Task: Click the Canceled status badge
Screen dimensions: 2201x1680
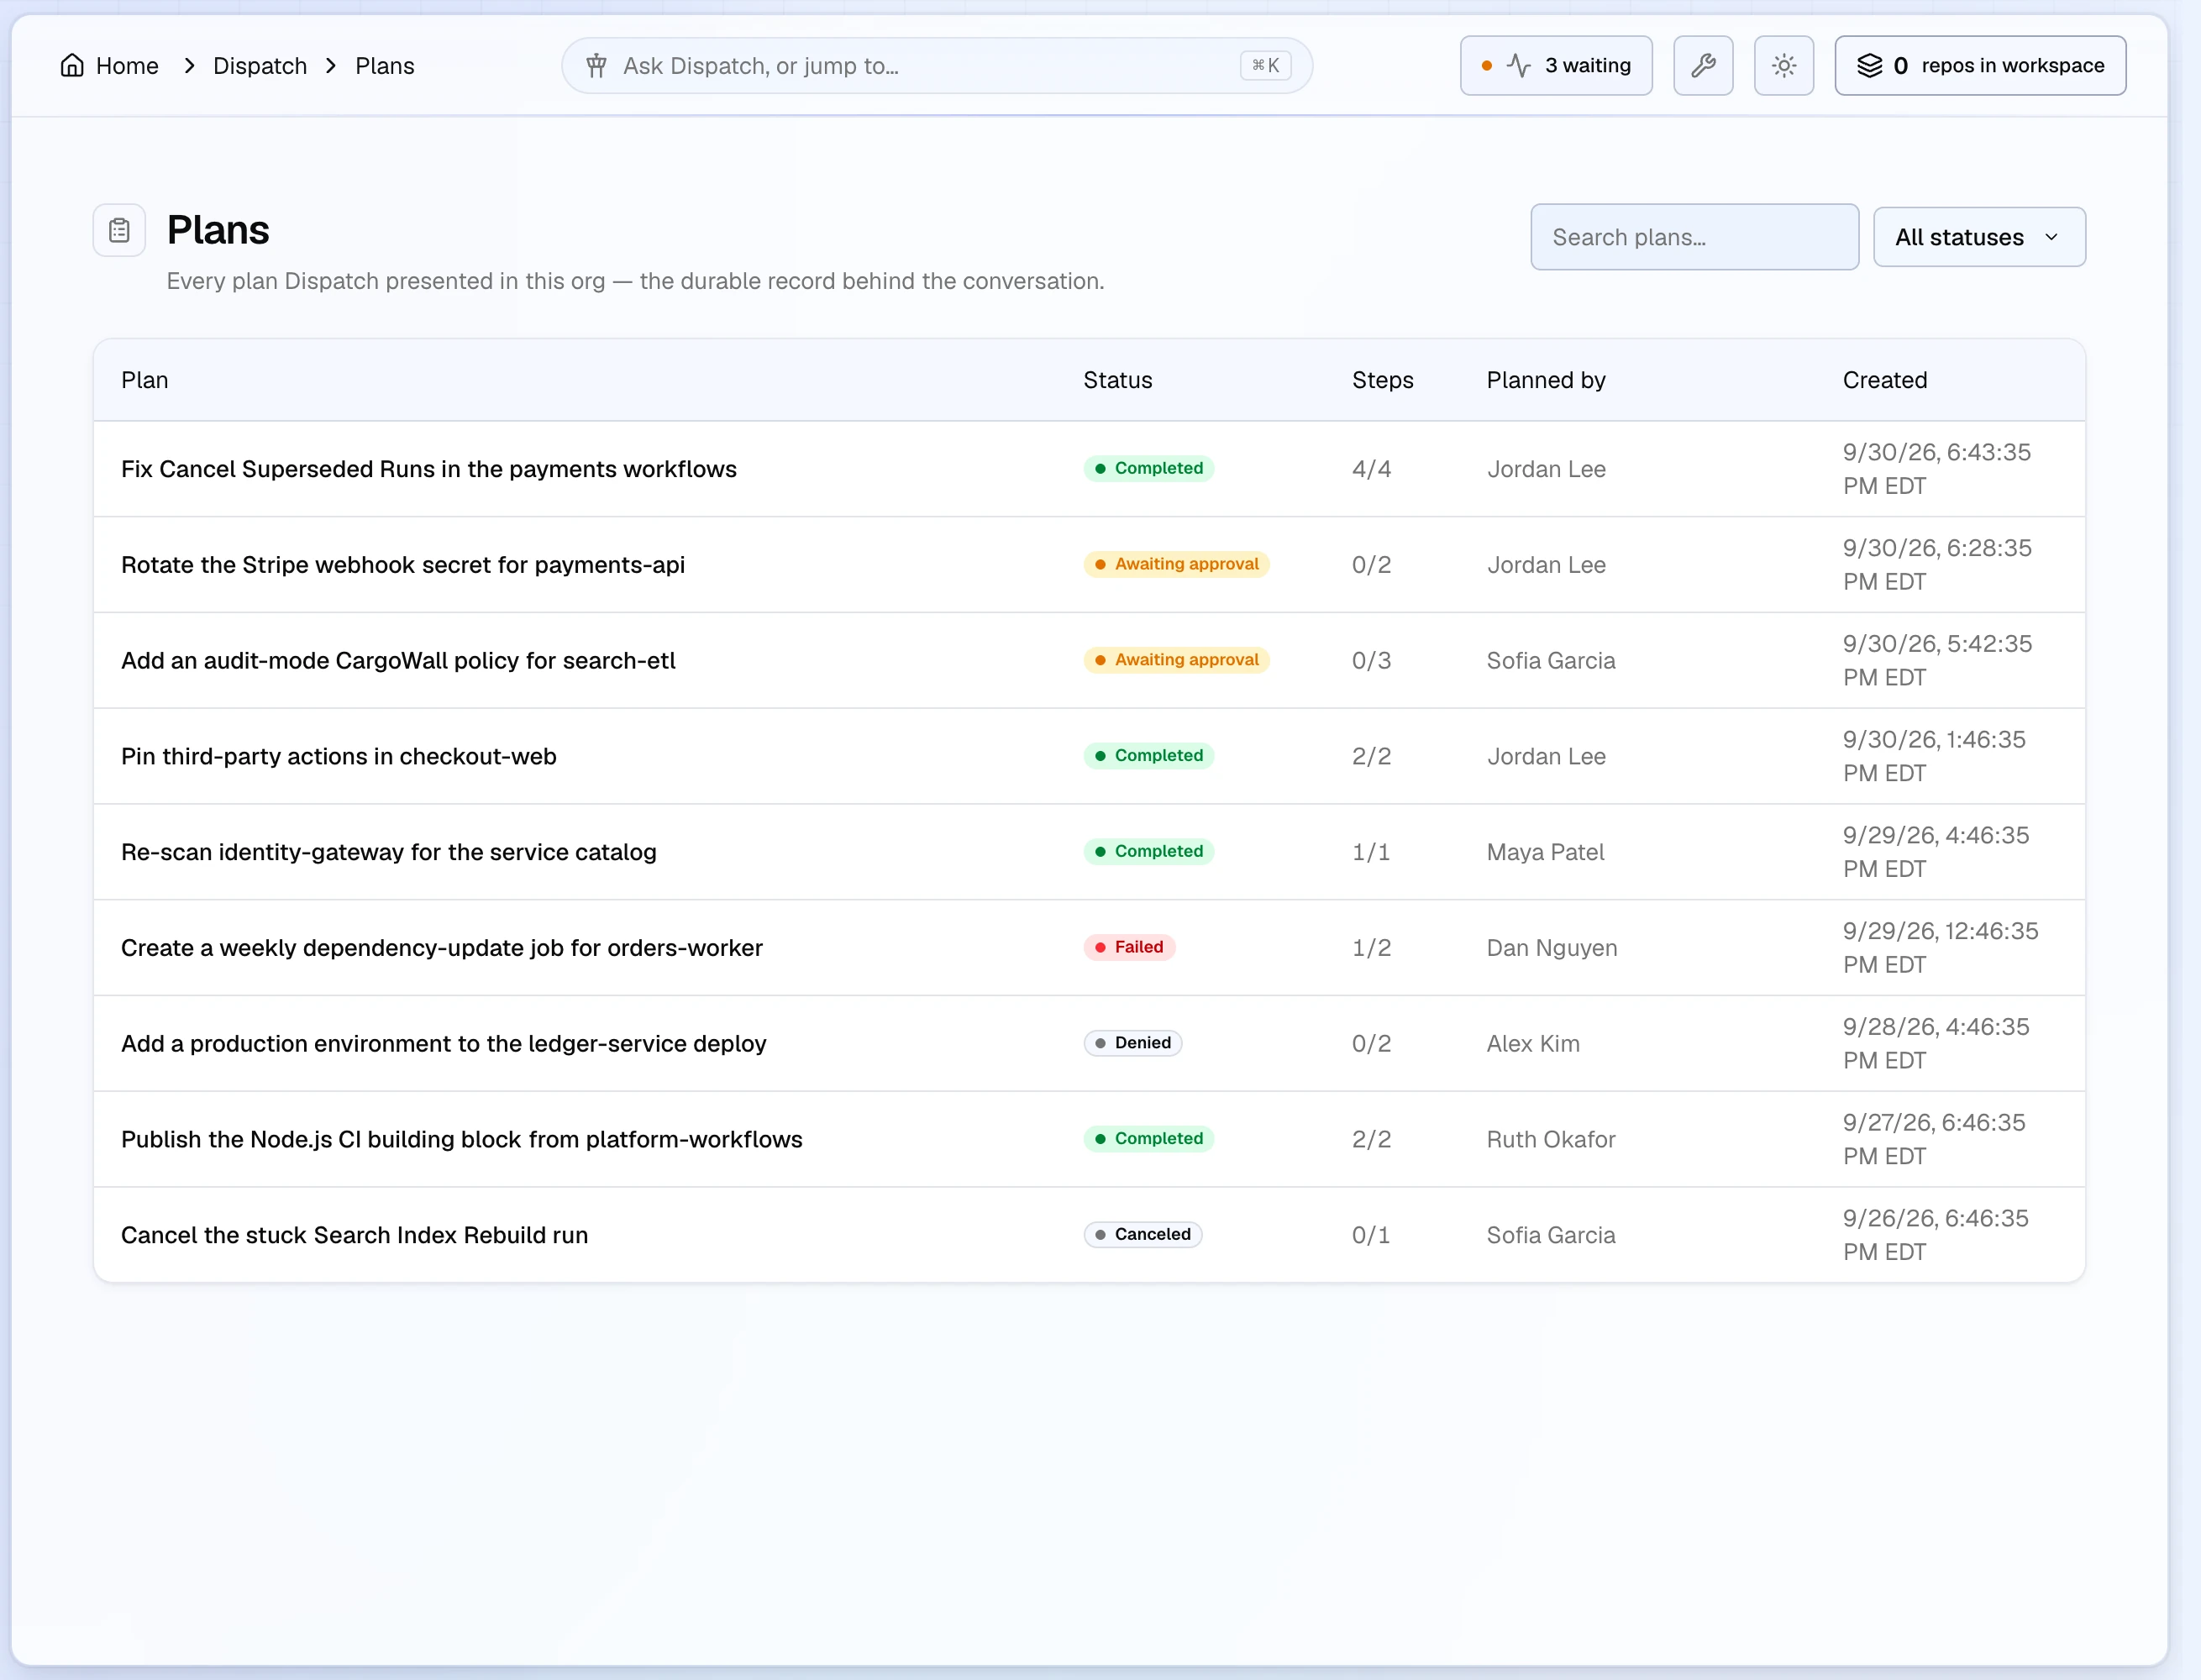Action: [1143, 1235]
